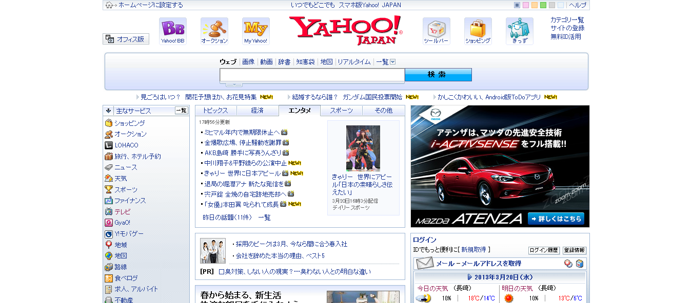
Task: Click the Mazda ATENZA 詳しくはこちら banner button
Action: (556, 219)
